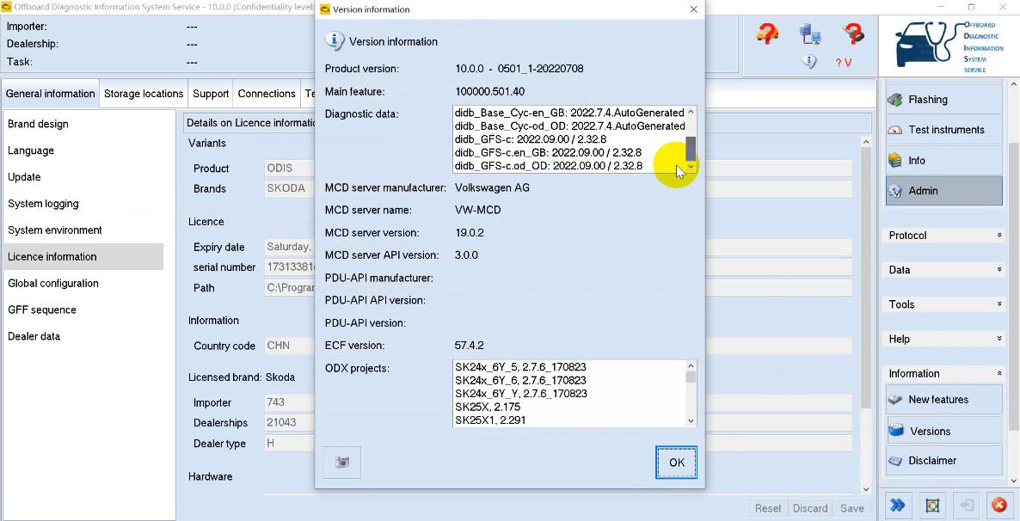Click the red '? V' indicator
This screenshot has height=521, width=1020.
[844, 63]
